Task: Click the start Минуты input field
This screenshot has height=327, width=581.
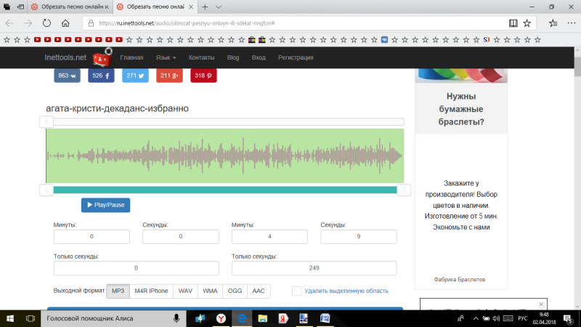Action: [92, 237]
